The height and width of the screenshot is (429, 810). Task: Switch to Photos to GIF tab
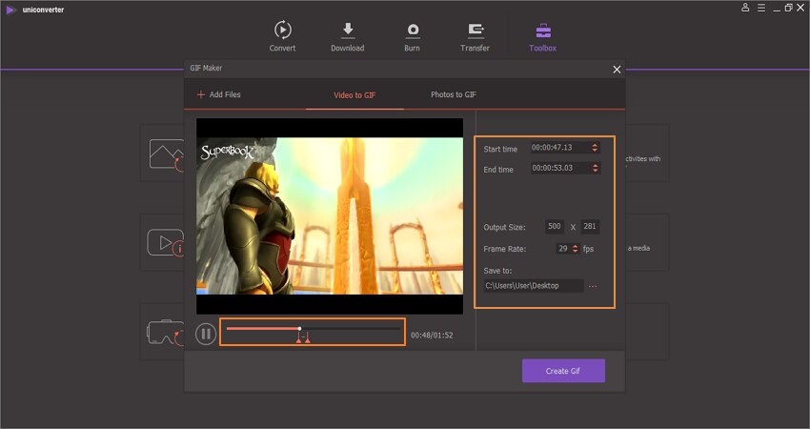point(454,94)
